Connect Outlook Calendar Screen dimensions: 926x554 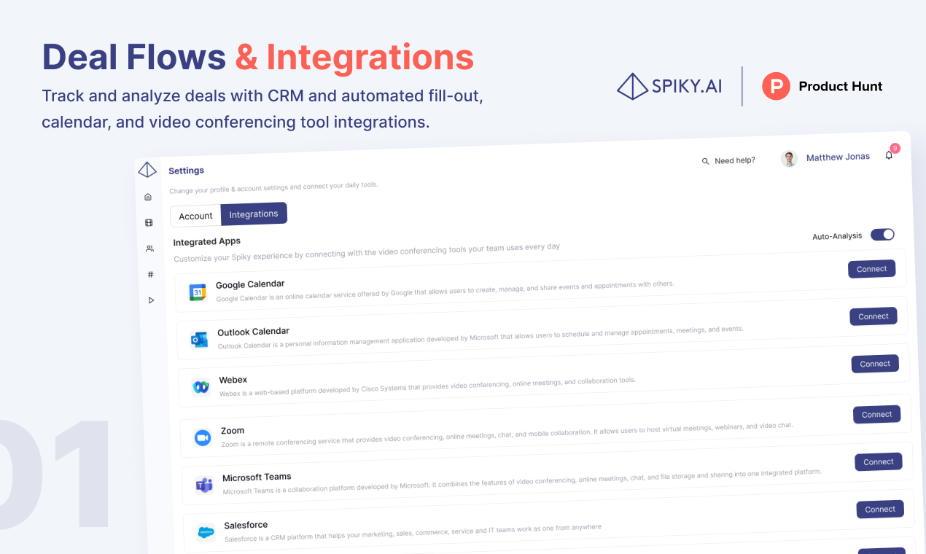point(874,316)
